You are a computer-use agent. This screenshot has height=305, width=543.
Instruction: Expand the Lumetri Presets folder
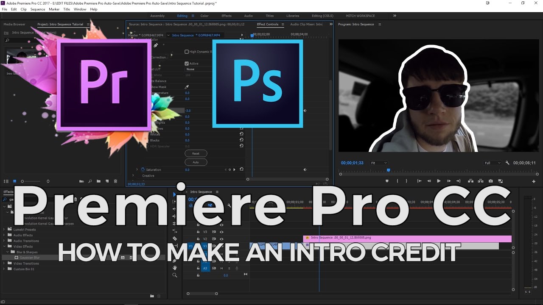click(5, 229)
